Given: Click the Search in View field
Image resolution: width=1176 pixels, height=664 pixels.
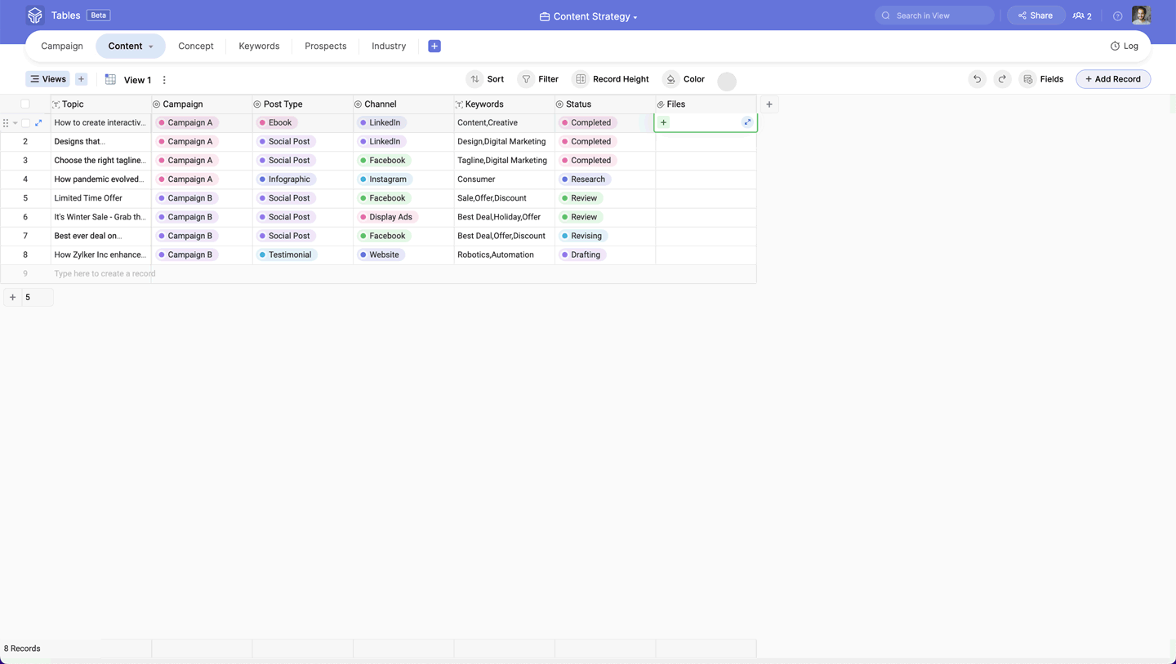Looking at the screenshot, I should [x=934, y=15].
